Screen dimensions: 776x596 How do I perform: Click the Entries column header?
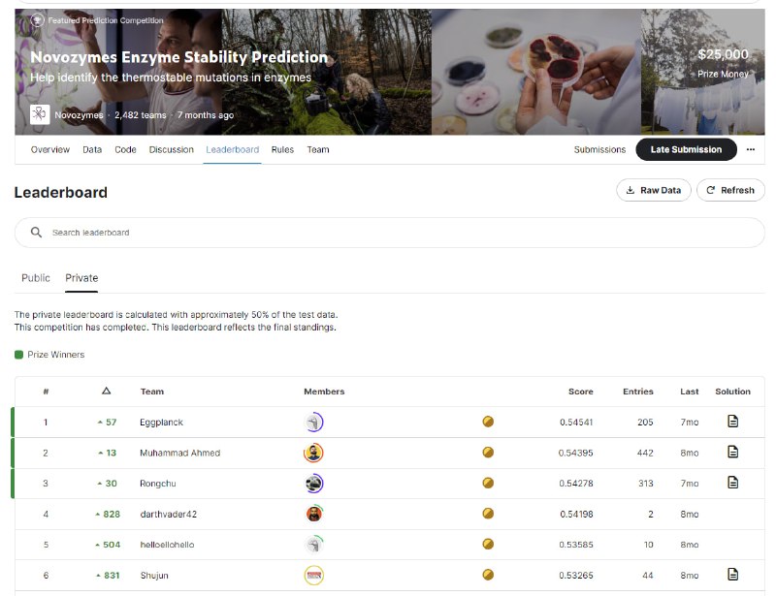[638, 392]
